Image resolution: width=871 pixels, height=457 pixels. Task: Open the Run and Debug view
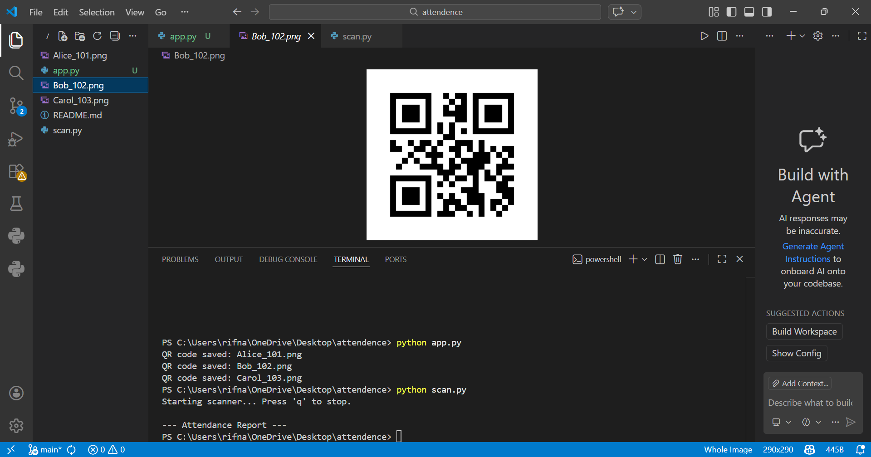click(16, 139)
